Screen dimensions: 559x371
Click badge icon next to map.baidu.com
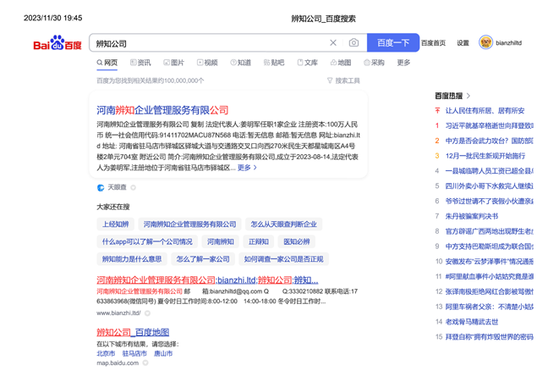coord(145,363)
